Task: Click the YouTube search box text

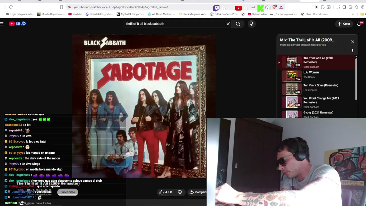Action: [145, 24]
